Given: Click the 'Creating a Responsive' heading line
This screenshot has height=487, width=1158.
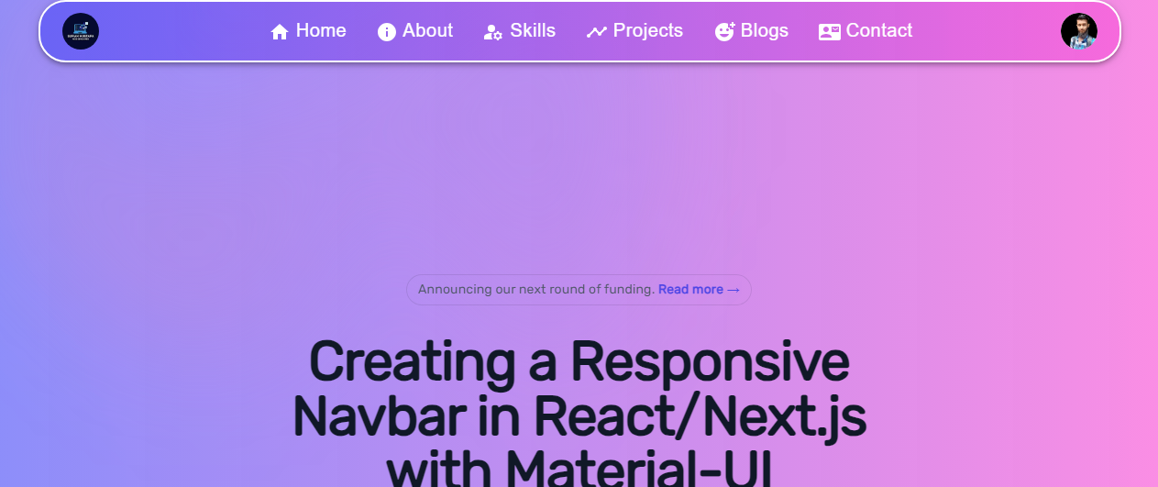Looking at the screenshot, I should pos(579,361).
